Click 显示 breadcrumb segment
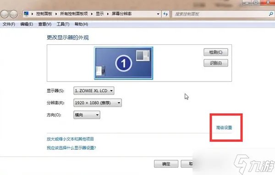 coord(100,14)
